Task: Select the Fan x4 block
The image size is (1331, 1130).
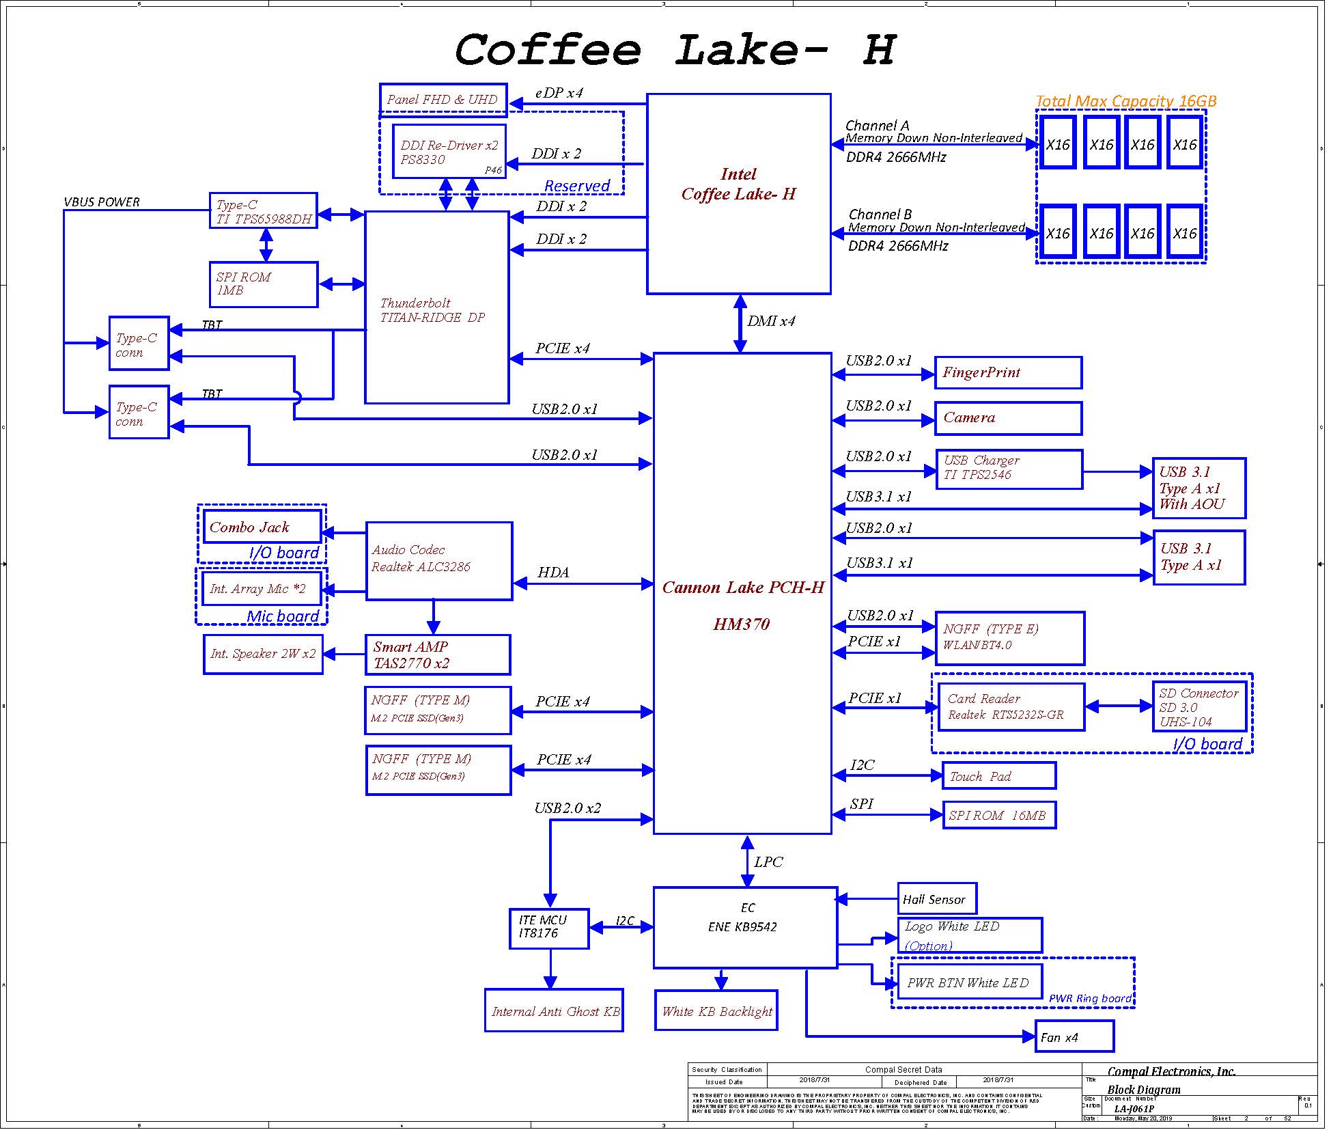Action: [x=1074, y=1036]
